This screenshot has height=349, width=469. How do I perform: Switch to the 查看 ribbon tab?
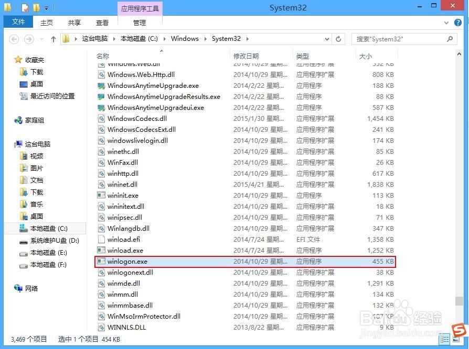coord(102,22)
